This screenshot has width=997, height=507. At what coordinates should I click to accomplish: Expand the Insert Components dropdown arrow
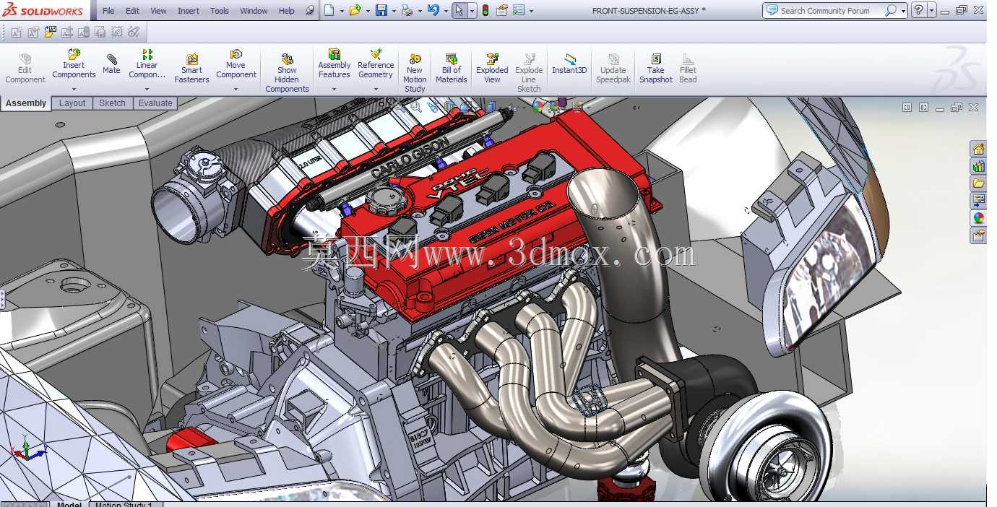[x=74, y=90]
